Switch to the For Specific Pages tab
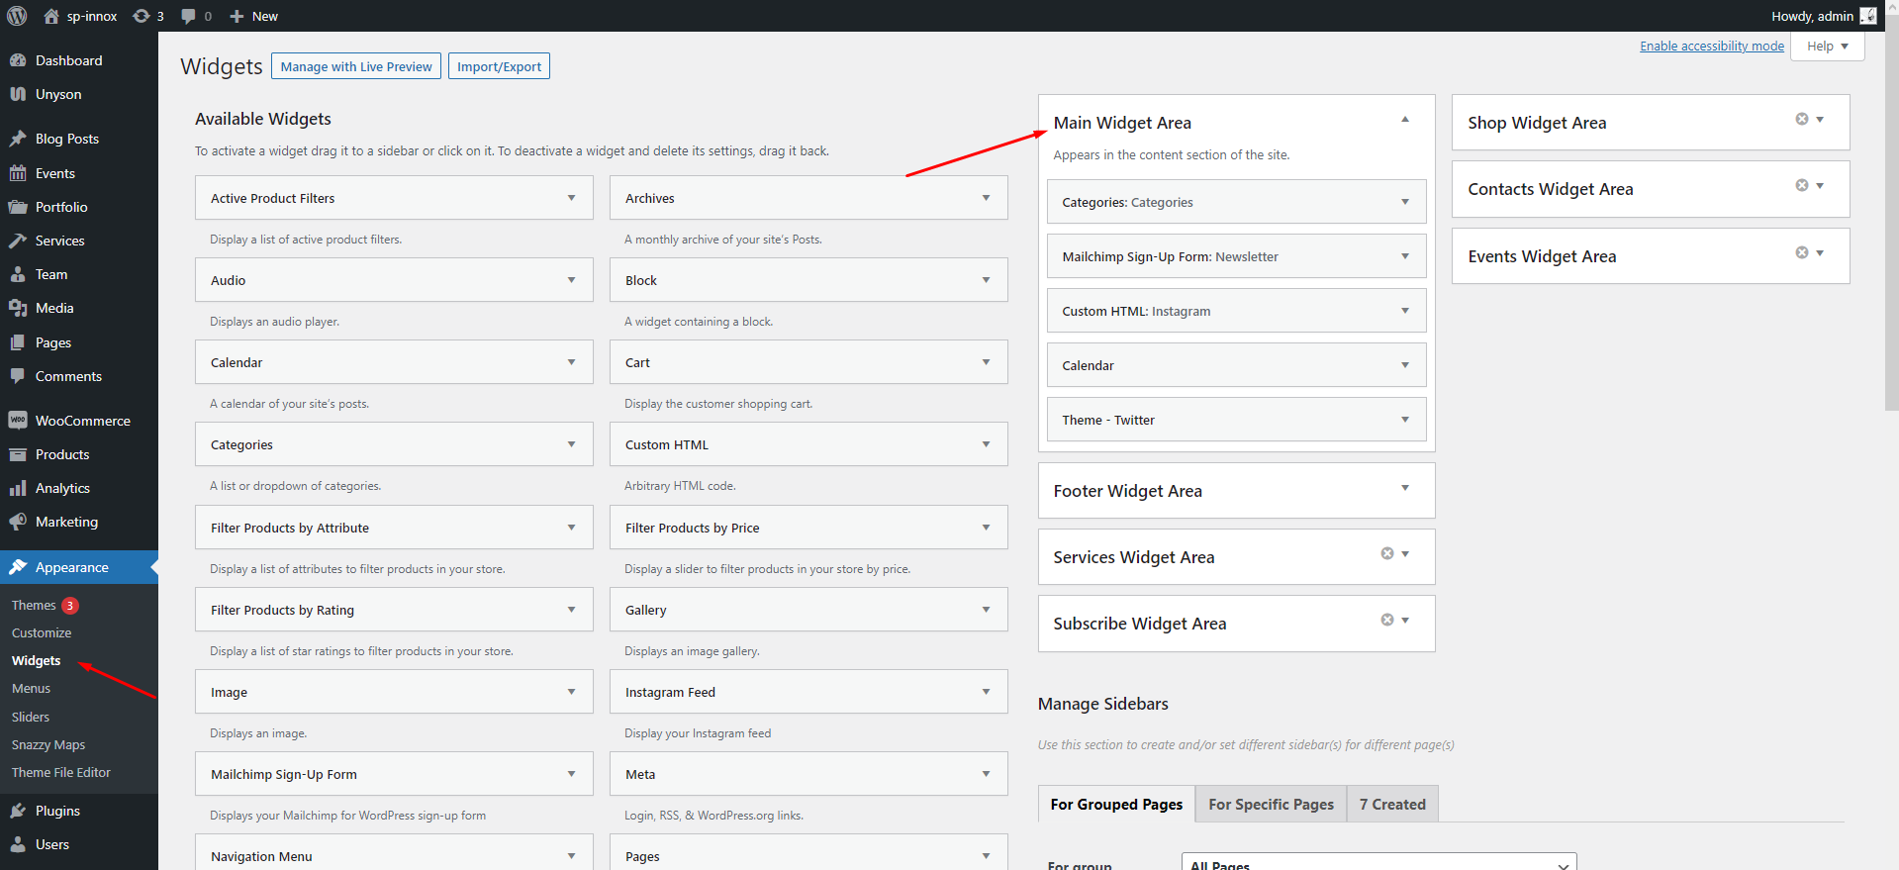Image resolution: width=1899 pixels, height=870 pixels. (1272, 804)
